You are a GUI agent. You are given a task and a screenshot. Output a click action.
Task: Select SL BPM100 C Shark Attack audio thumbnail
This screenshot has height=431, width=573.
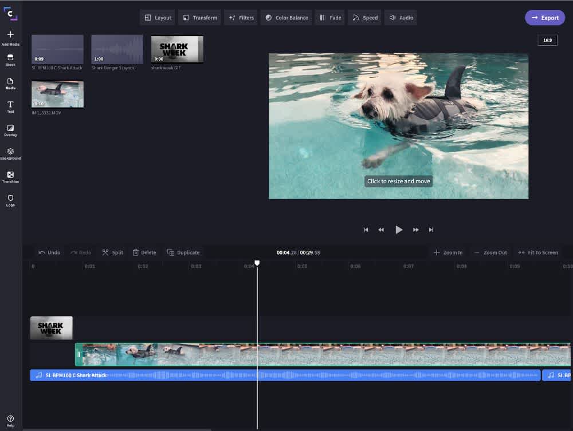57,49
